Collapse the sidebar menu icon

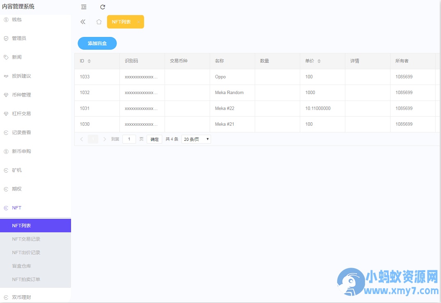84,7
